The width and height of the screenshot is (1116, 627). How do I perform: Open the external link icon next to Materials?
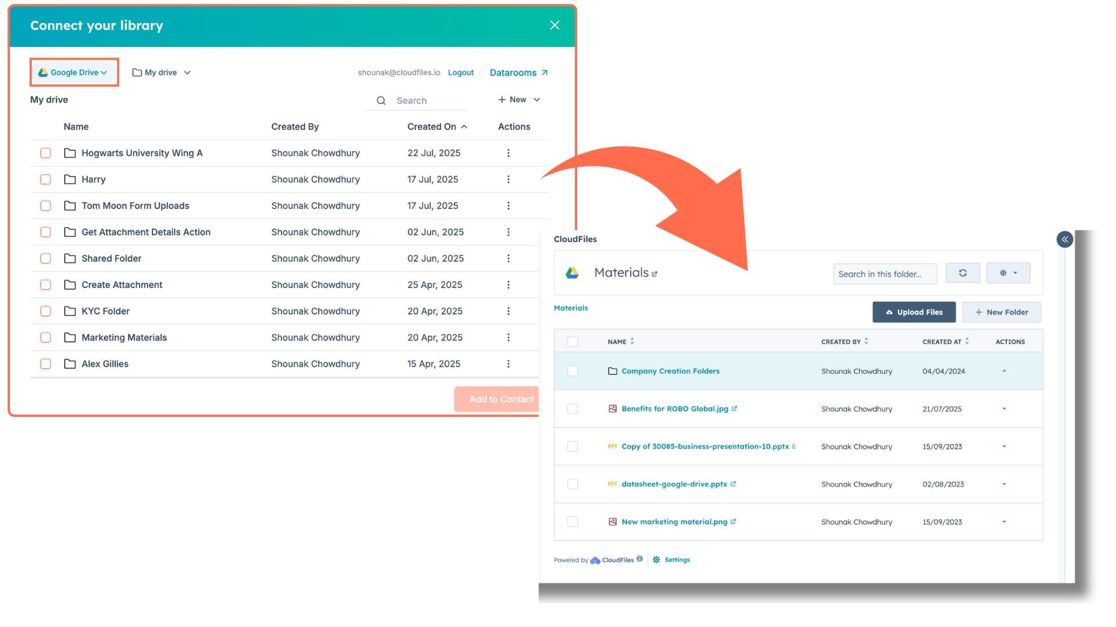[x=656, y=273]
